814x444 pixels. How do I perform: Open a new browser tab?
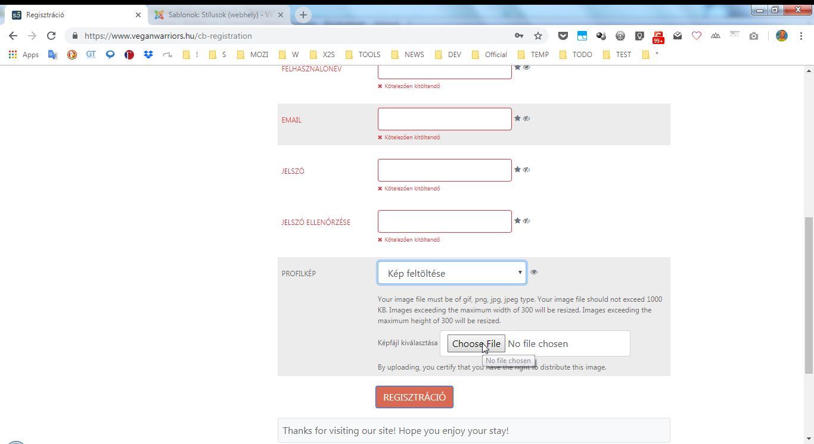303,15
